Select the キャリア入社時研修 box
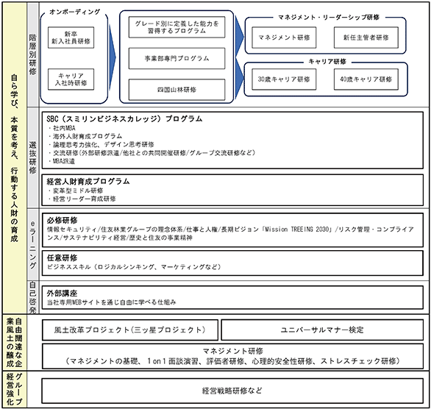The height and width of the screenshot is (409, 431). click(71, 79)
